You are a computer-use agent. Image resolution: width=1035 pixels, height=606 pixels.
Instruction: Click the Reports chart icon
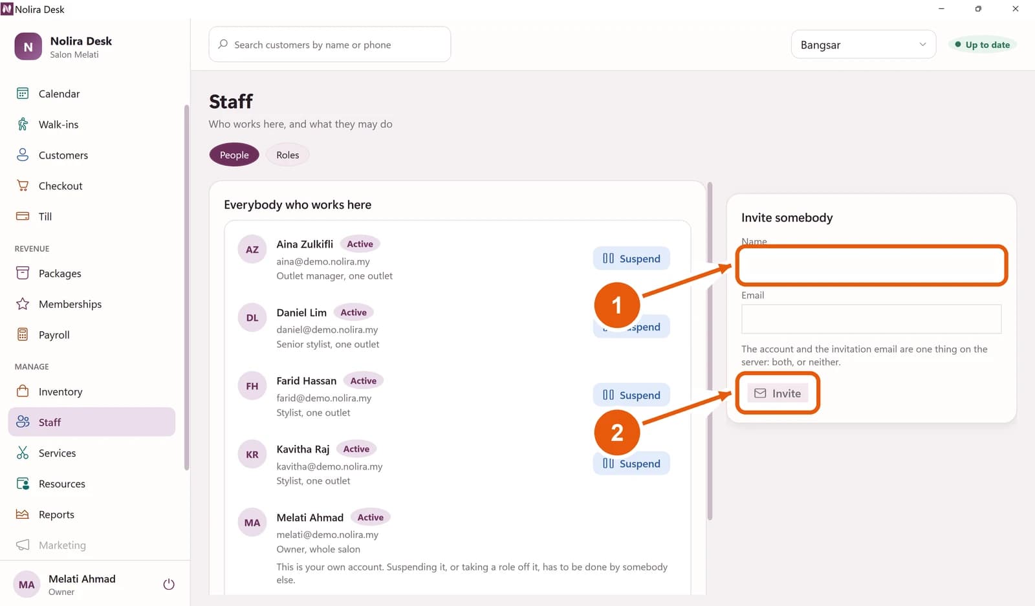pos(23,515)
